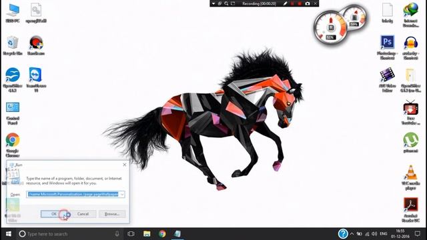Pause the recording with the pause button
This screenshot has height=240, width=427.
[x=292, y=3]
